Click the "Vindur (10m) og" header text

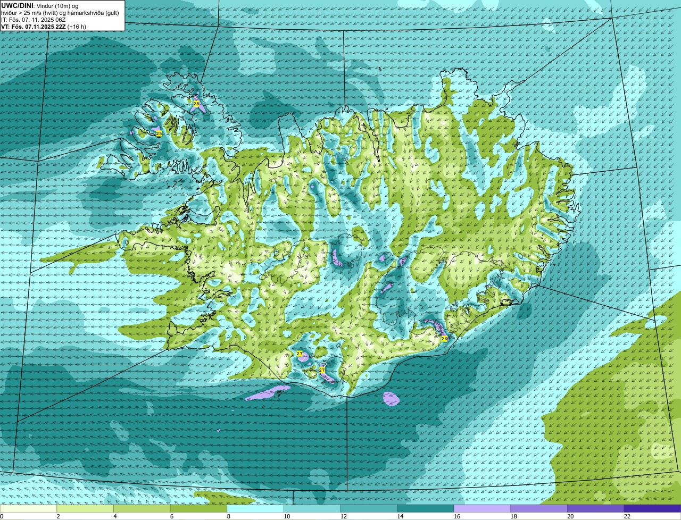[57, 5]
